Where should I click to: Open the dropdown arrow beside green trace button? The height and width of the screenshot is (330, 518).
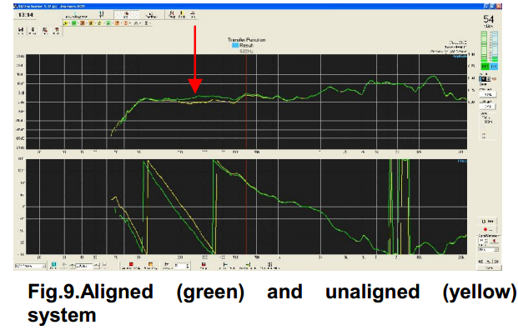(78, 23)
